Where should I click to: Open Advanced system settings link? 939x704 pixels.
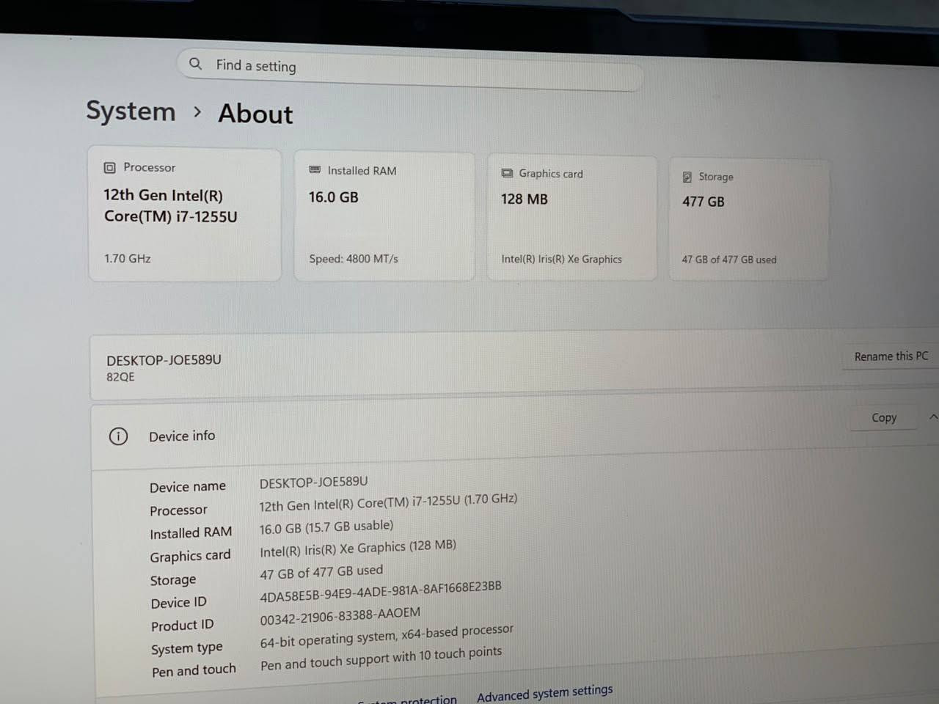click(x=544, y=693)
